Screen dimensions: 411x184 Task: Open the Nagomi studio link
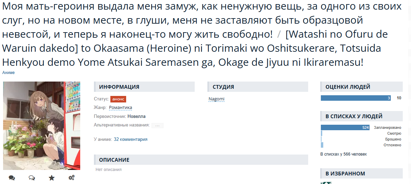pos(216,99)
